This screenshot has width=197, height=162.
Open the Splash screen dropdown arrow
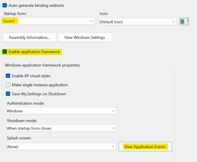113,147
